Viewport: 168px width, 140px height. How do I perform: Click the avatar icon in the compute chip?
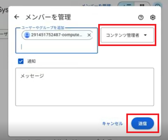point(27,35)
